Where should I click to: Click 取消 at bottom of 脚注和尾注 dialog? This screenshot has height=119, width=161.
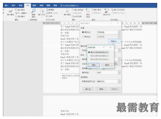(x=101, y=89)
